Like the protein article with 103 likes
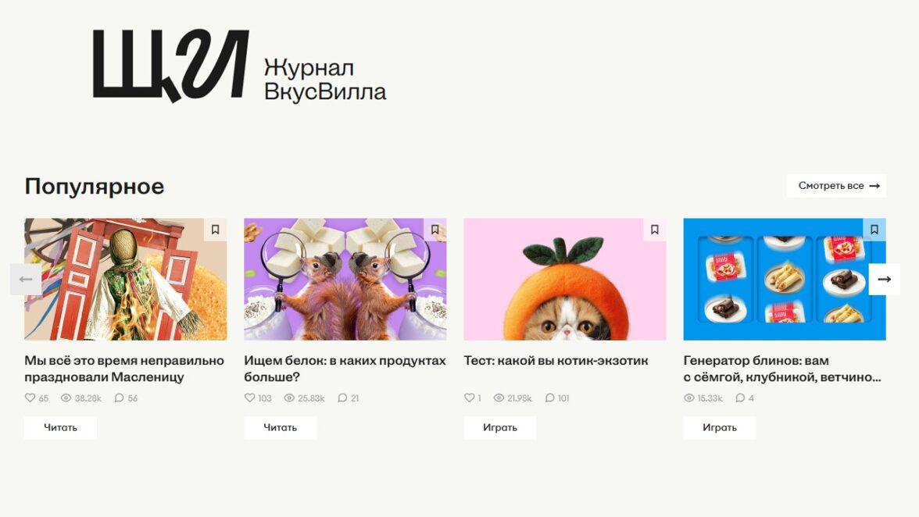Viewport: 919px width, 517px height. point(250,398)
